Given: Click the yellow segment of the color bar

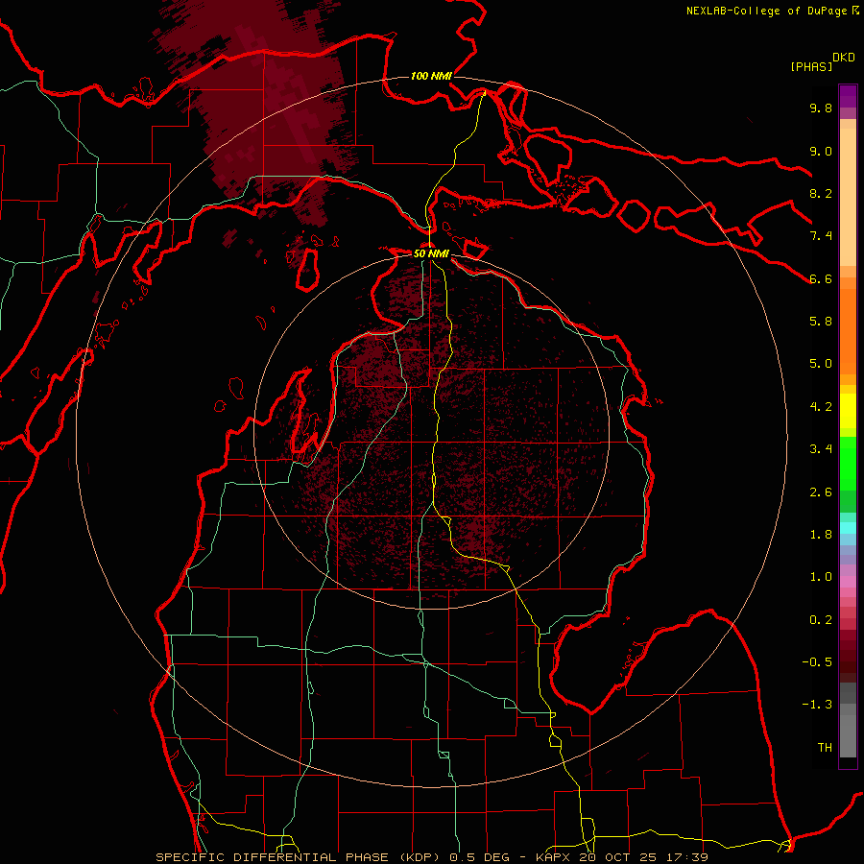Looking at the screenshot, I should (848, 411).
